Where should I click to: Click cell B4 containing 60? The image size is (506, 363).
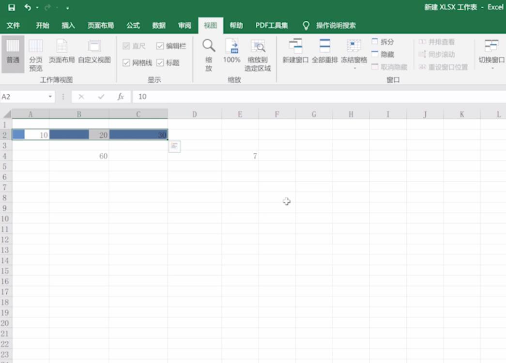pos(79,156)
